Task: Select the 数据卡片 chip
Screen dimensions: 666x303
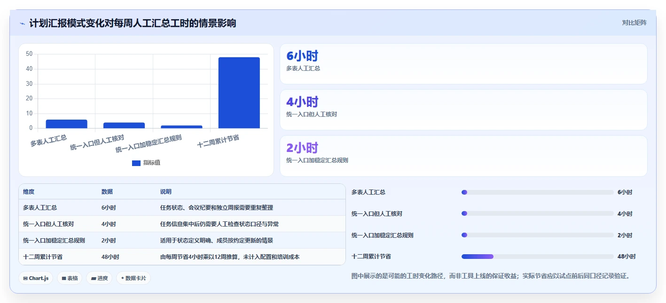Action: click(133, 278)
